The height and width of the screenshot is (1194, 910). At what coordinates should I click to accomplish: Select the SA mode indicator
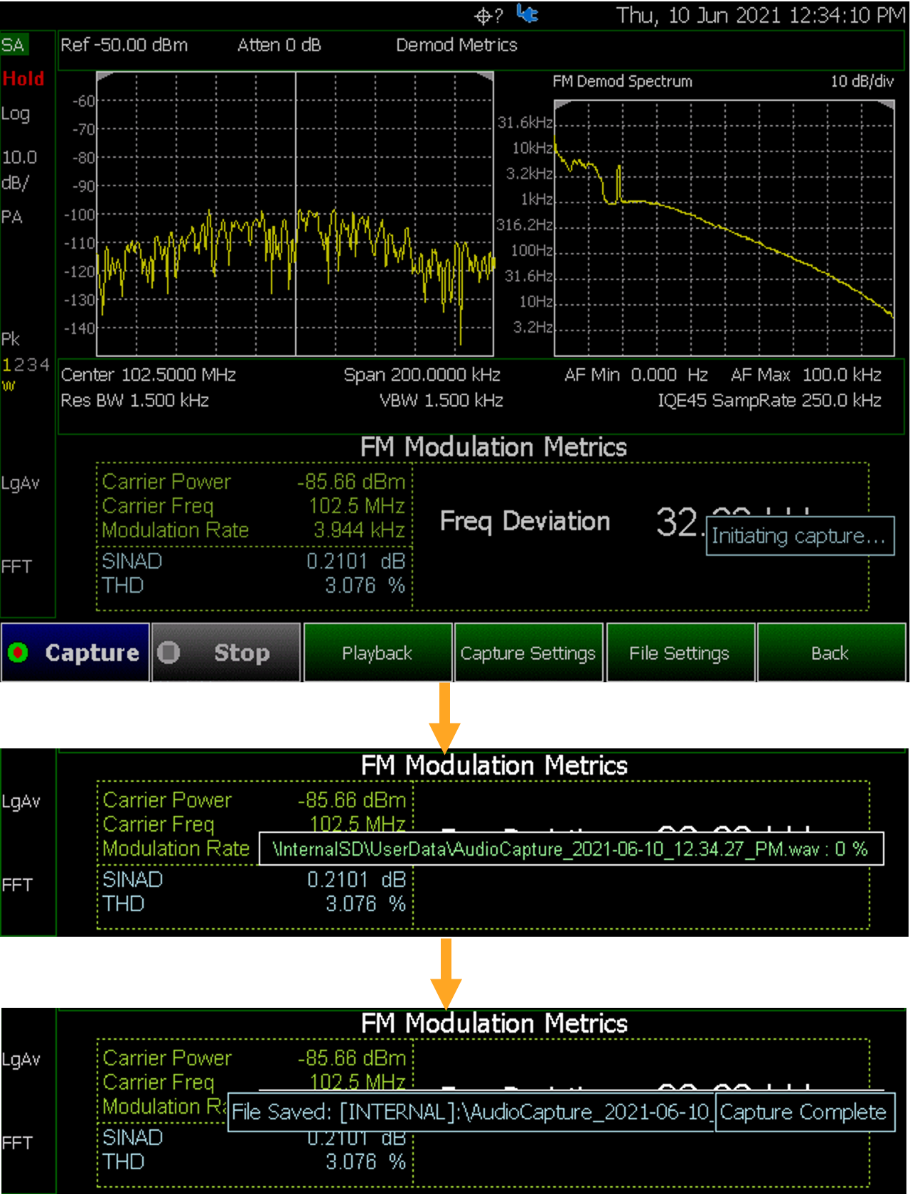point(13,45)
